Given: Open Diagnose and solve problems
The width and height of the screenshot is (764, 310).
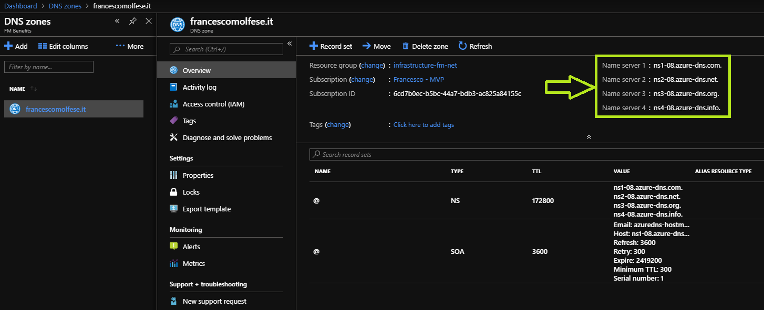Looking at the screenshot, I should click(x=226, y=137).
